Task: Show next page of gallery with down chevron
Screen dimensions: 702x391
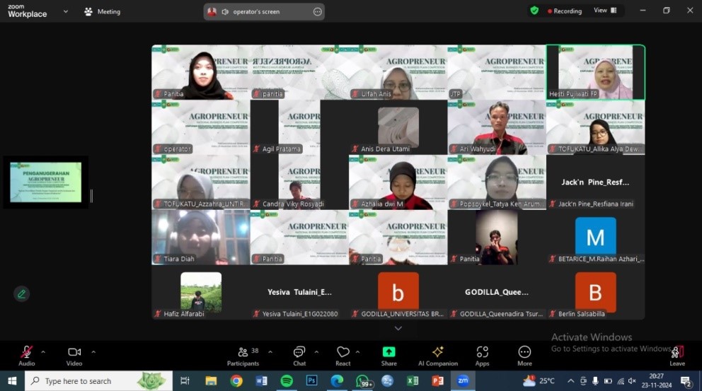Action: [398, 328]
